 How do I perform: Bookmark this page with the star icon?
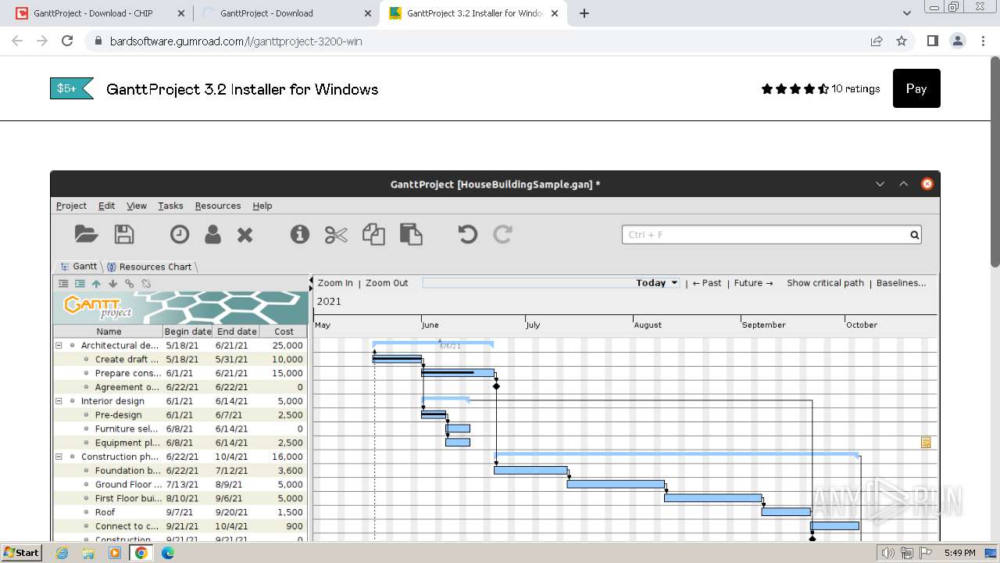click(902, 41)
